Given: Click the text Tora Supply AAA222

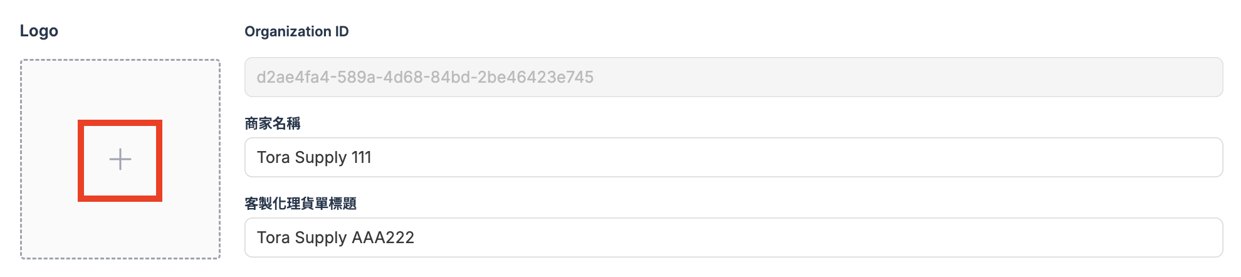Looking at the screenshot, I should click(x=335, y=238).
